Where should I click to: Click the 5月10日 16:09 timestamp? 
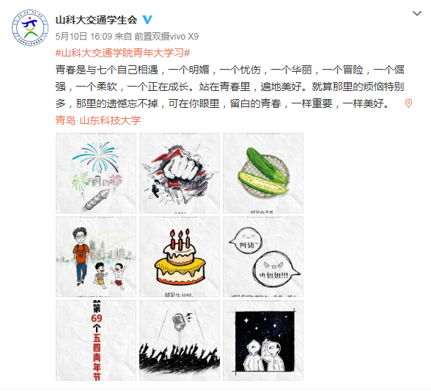pos(84,37)
